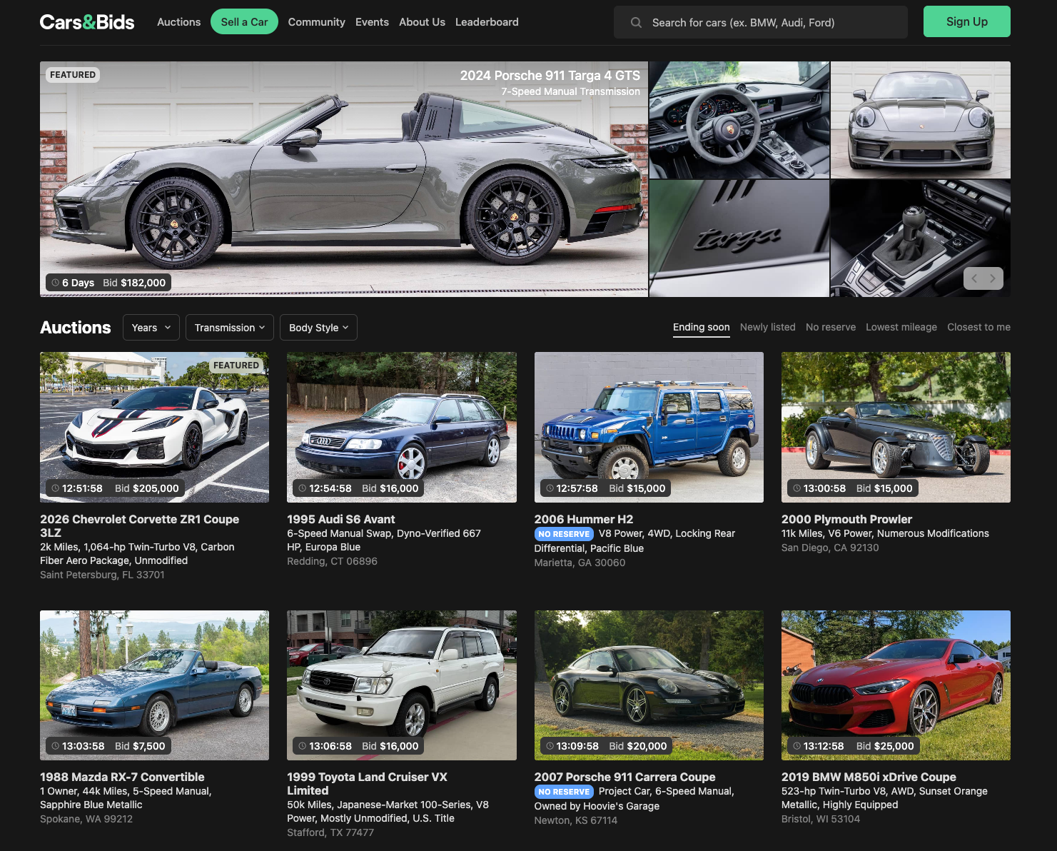Click Porsche Carrera No Reserve badge

[x=564, y=792]
